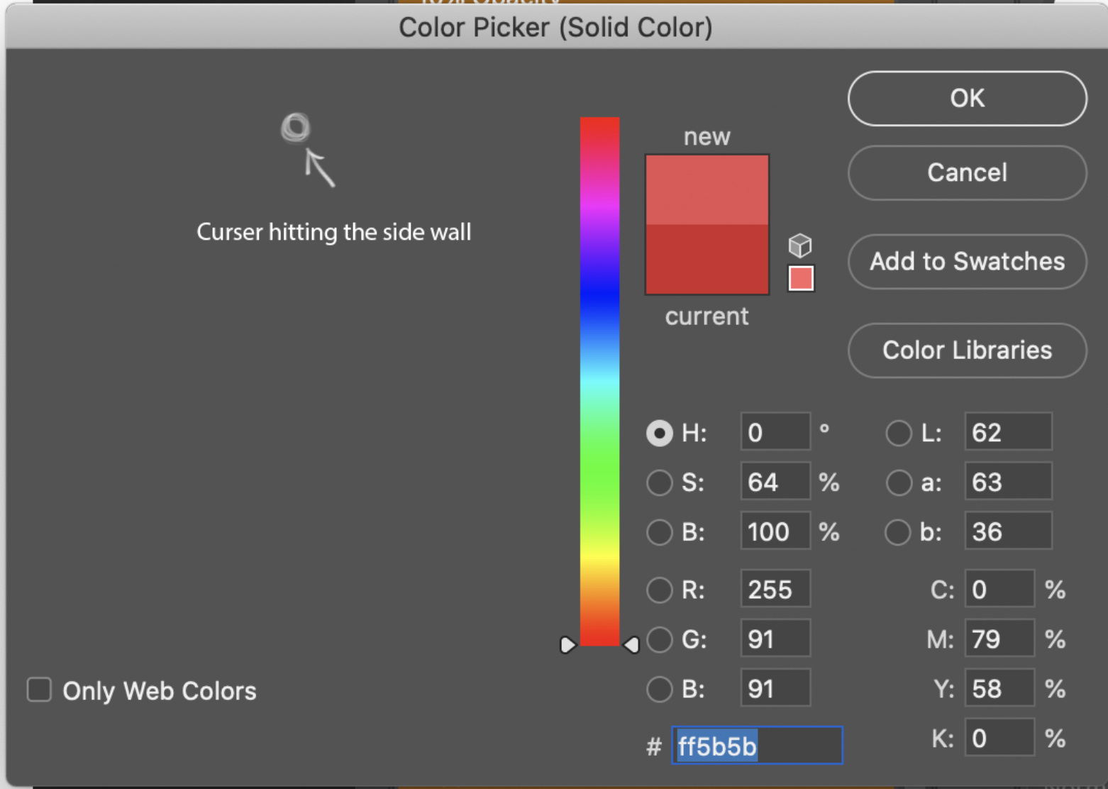1108x789 pixels.
Task: Select the S (saturation) radio button
Action: (659, 482)
